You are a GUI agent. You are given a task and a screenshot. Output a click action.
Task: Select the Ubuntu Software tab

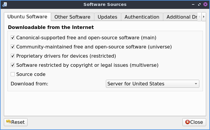point(27,17)
